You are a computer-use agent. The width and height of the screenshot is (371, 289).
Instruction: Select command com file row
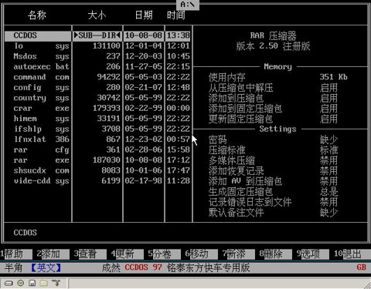pyautogui.click(x=97, y=77)
